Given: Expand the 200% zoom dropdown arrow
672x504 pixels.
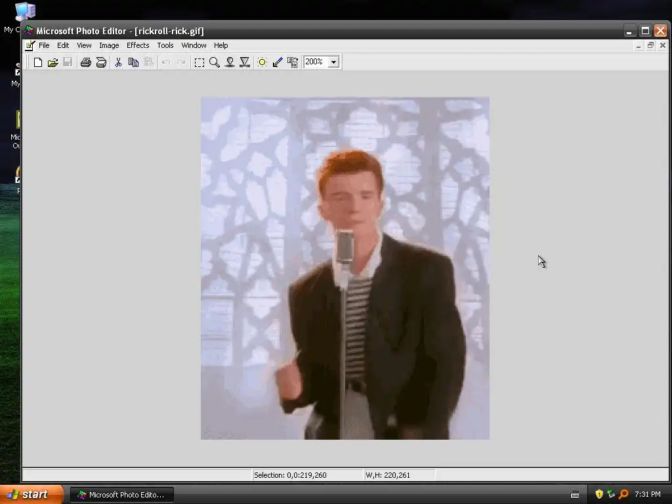Looking at the screenshot, I should (333, 62).
